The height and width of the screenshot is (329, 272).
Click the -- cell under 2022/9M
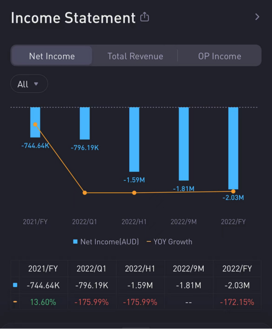(188, 302)
